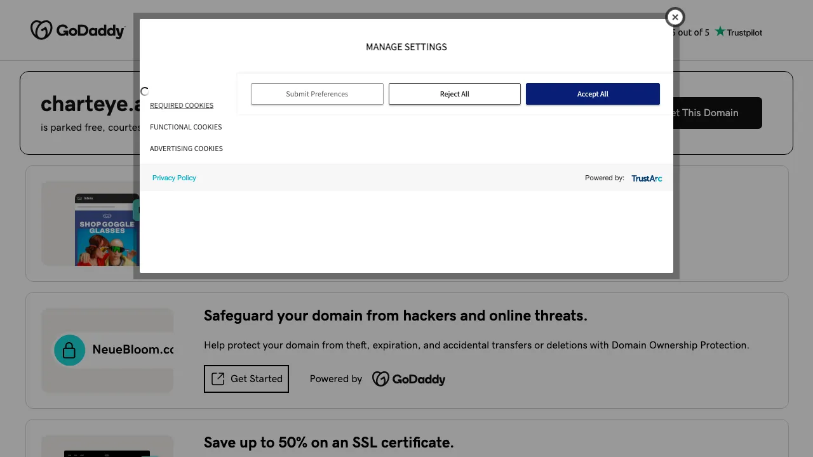The width and height of the screenshot is (813, 457).
Task: Click the external-link icon on Get Started
Action: click(218, 379)
